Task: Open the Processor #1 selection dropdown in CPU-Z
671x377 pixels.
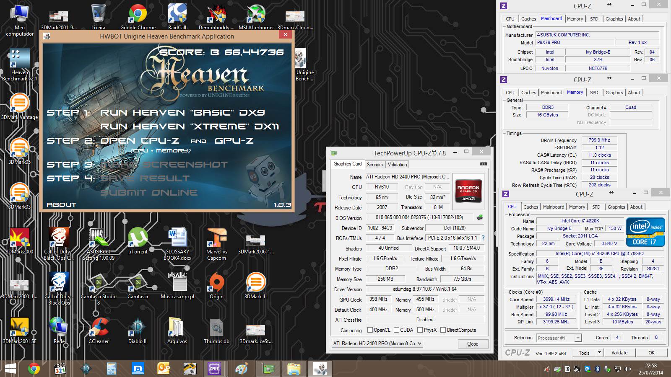Action: pyautogui.click(x=559, y=338)
